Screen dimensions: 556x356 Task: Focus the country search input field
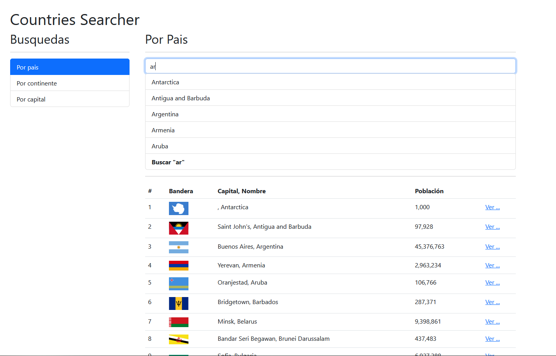[x=330, y=66]
